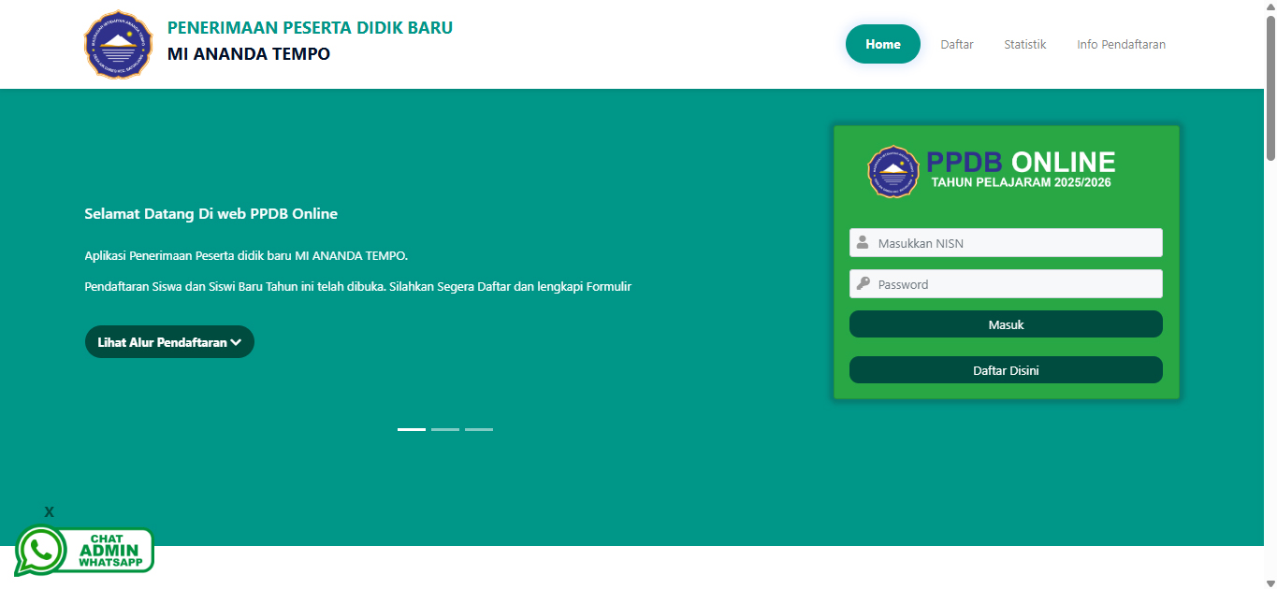The width and height of the screenshot is (1277, 589).
Task: Switch to the second carousel slide indicator
Action: (x=445, y=429)
